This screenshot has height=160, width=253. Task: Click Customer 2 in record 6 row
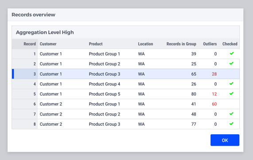(51, 104)
